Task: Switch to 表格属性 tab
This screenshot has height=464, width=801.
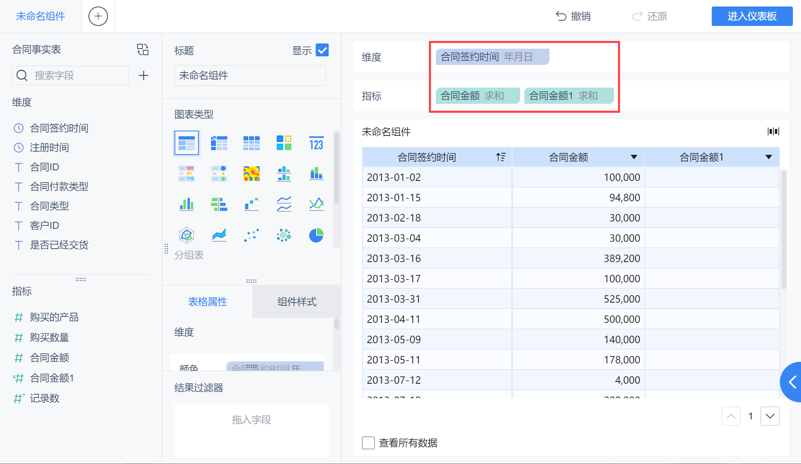Action: click(207, 301)
